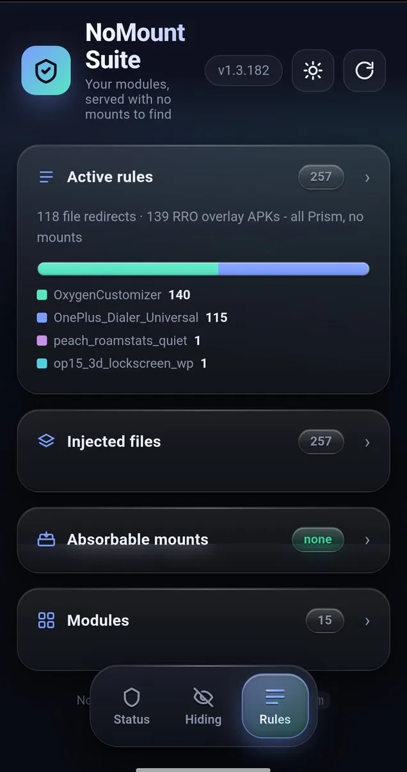Click the peach_roamstats_quiet legend entry
407x772 pixels.
pyautogui.click(x=119, y=341)
